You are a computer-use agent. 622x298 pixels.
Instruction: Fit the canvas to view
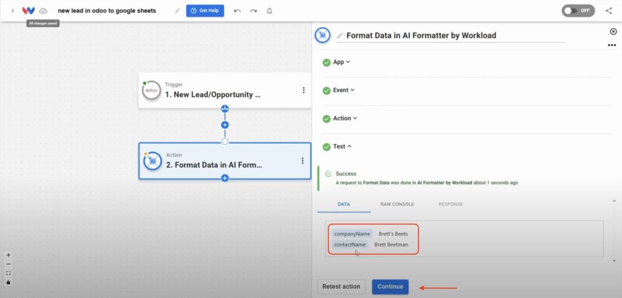point(9,273)
